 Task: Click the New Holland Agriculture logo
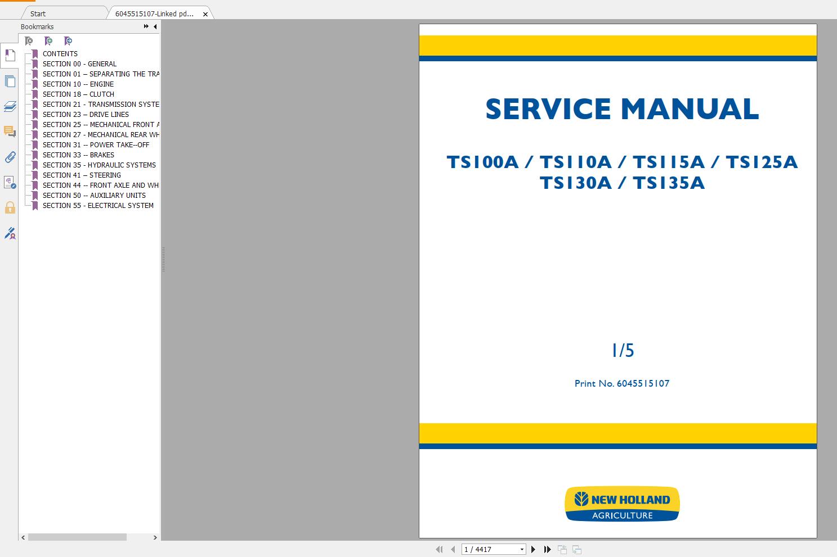tap(622, 504)
